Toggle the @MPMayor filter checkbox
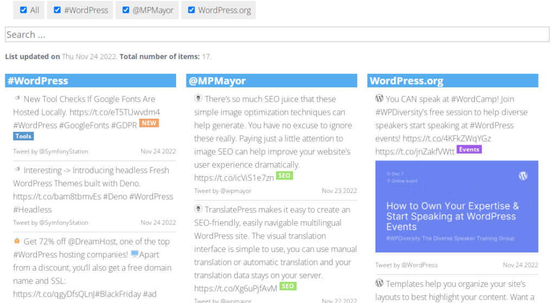Screen dimensions: 555x303 click(126, 10)
